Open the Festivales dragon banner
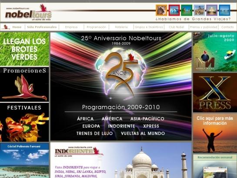Image resolution: width=237 pixels, height=178 pixels. click(24, 122)
